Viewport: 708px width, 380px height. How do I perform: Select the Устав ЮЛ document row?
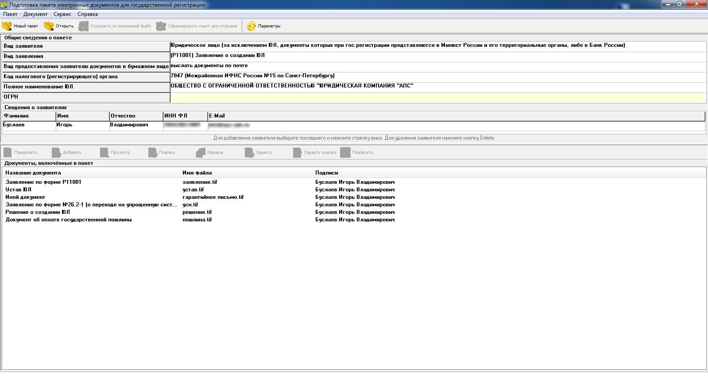tap(19, 190)
